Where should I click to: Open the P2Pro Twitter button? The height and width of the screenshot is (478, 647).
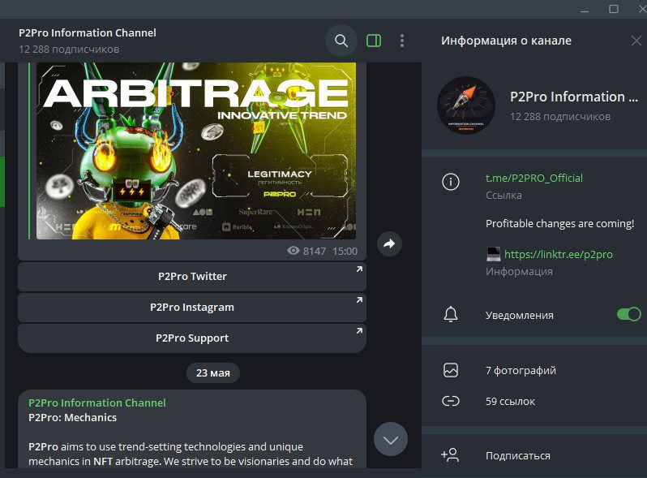click(x=192, y=277)
